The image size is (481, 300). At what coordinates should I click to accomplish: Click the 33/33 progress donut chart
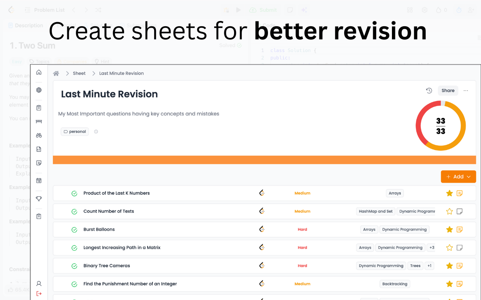(x=440, y=126)
